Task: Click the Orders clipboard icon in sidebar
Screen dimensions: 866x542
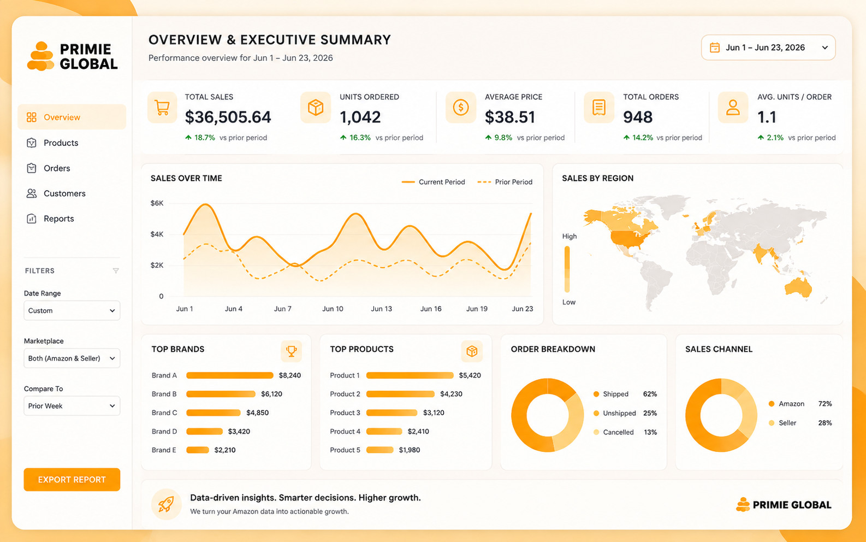Action: coord(32,168)
